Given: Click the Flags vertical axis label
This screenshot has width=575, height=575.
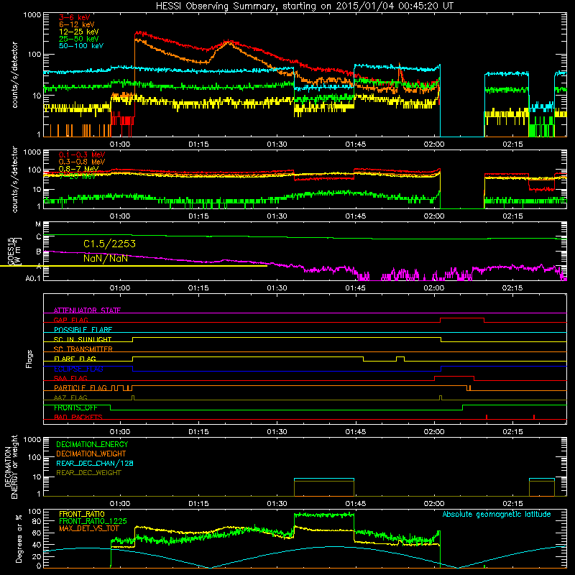Looking at the screenshot, I should [x=29, y=359].
